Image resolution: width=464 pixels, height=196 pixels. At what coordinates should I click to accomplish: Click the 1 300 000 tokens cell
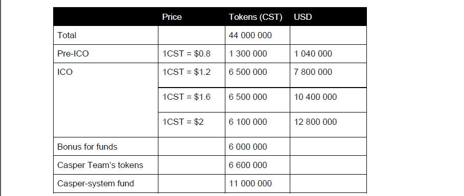(x=248, y=53)
